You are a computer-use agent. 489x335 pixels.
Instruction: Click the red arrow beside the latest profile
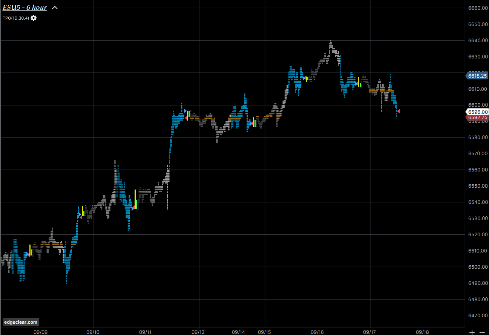pos(399,111)
